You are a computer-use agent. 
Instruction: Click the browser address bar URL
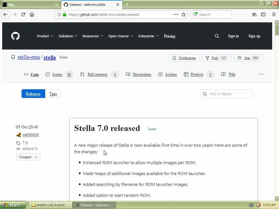(104, 15)
